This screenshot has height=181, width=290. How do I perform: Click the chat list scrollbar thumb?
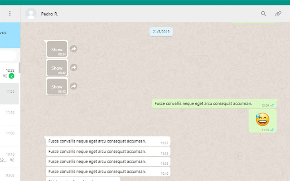click(19, 67)
